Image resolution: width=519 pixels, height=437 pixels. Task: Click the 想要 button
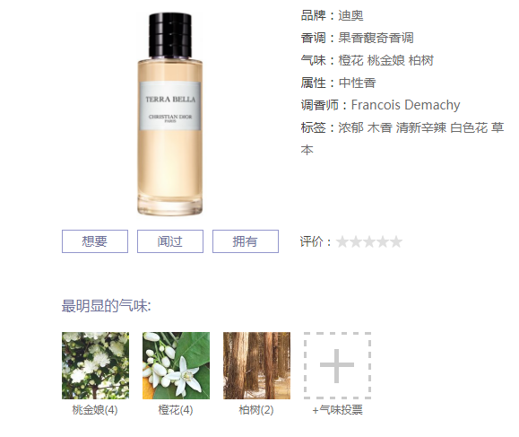click(95, 241)
